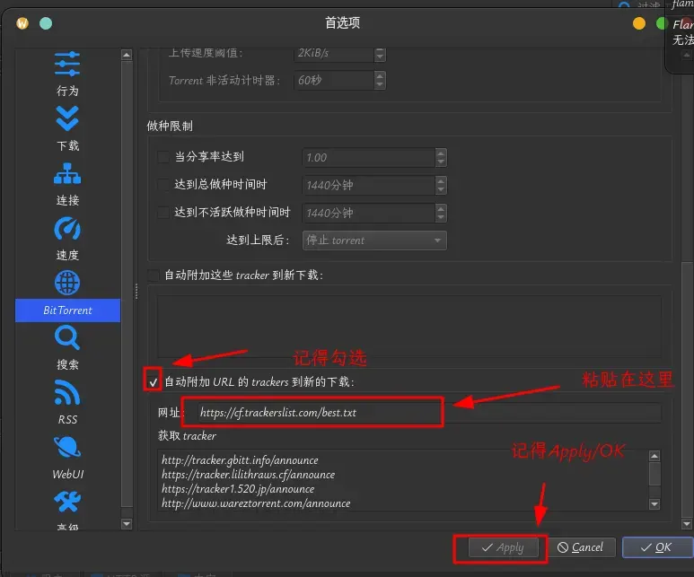Enable 达到总做种时间时 checkbox
This screenshot has width=694, height=577.
(163, 185)
